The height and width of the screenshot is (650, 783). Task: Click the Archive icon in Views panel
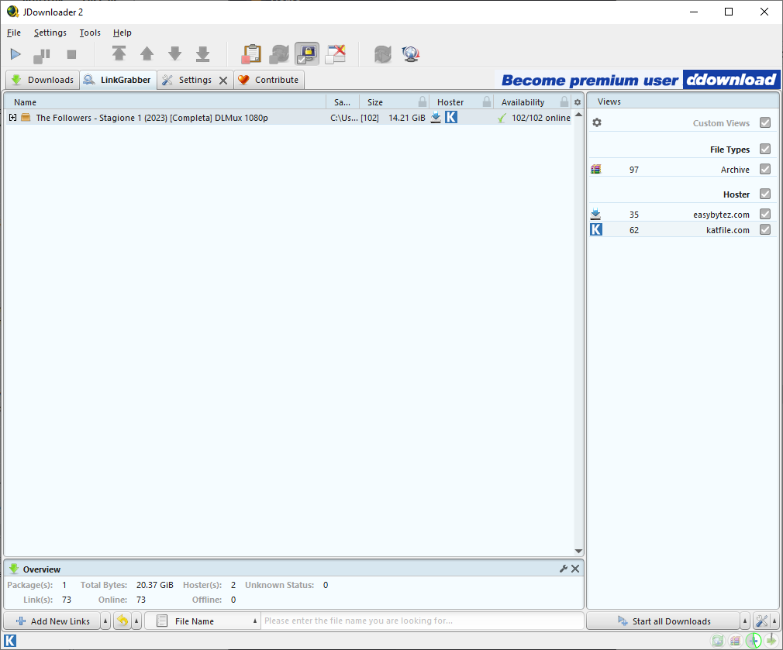pos(595,169)
